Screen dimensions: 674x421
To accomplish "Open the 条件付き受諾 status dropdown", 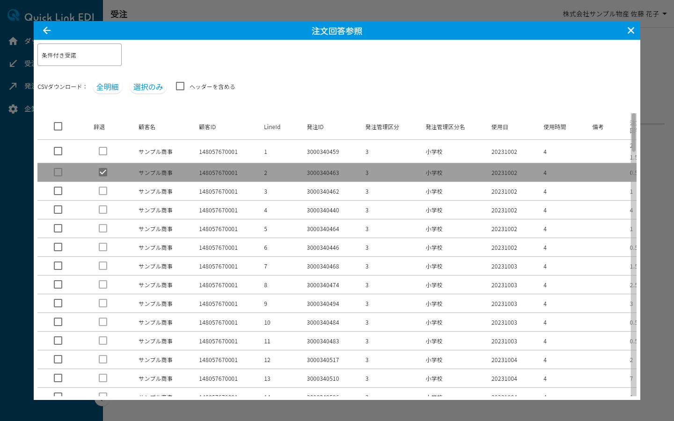I will pos(80,55).
